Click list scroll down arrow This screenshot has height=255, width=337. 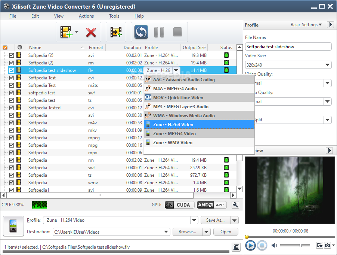point(239,189)
